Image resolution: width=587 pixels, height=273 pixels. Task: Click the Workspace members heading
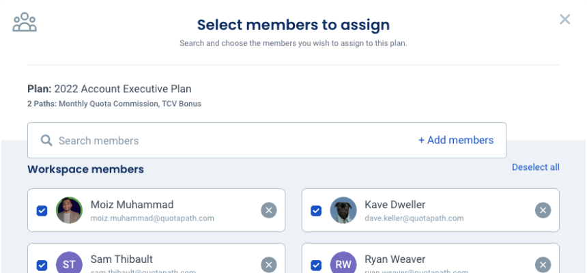tap(85, 169)
